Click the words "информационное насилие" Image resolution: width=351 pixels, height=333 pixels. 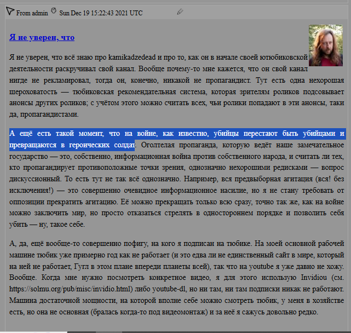pyautogui.click(x=204, y=191)
